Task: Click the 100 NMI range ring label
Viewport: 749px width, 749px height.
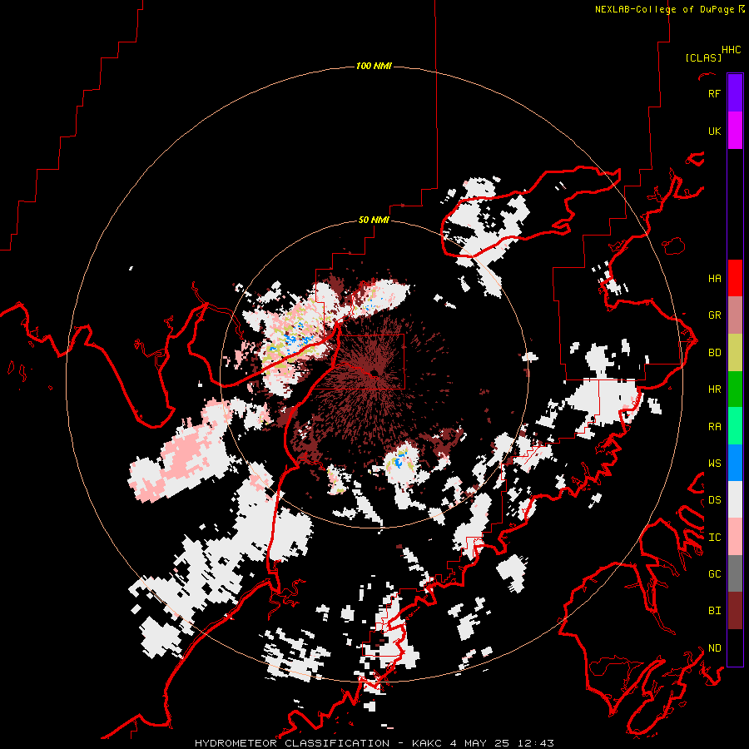Action: (374, 66)
